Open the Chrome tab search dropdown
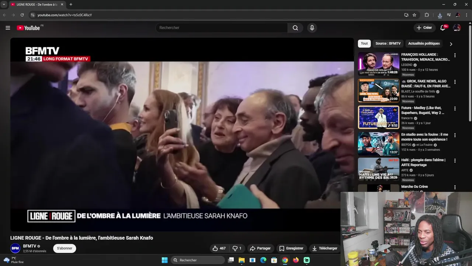 pos(4,4)
